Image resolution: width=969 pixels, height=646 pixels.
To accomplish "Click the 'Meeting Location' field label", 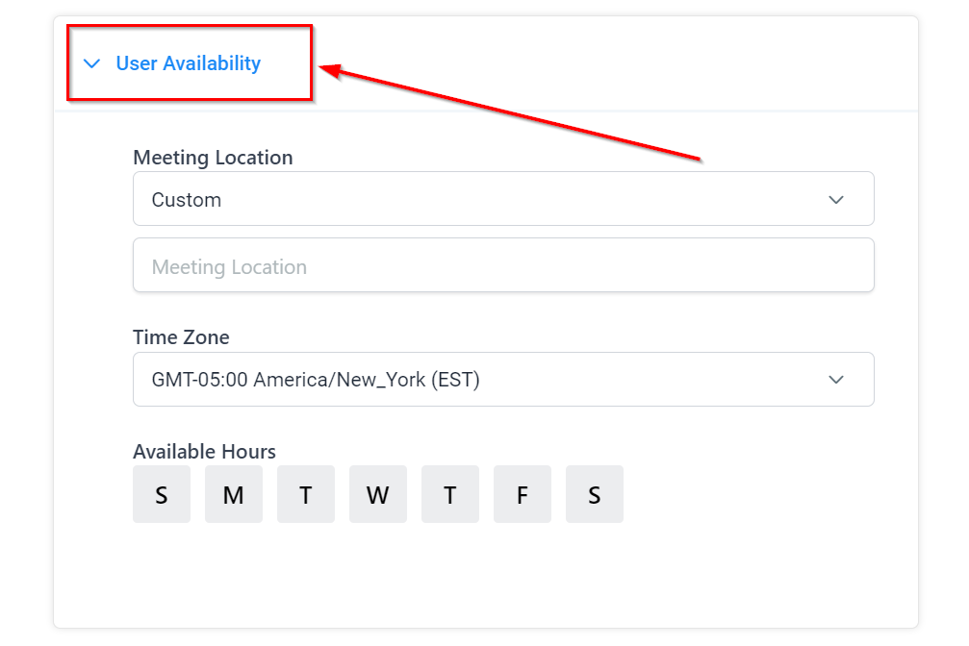I will point(213,158).
